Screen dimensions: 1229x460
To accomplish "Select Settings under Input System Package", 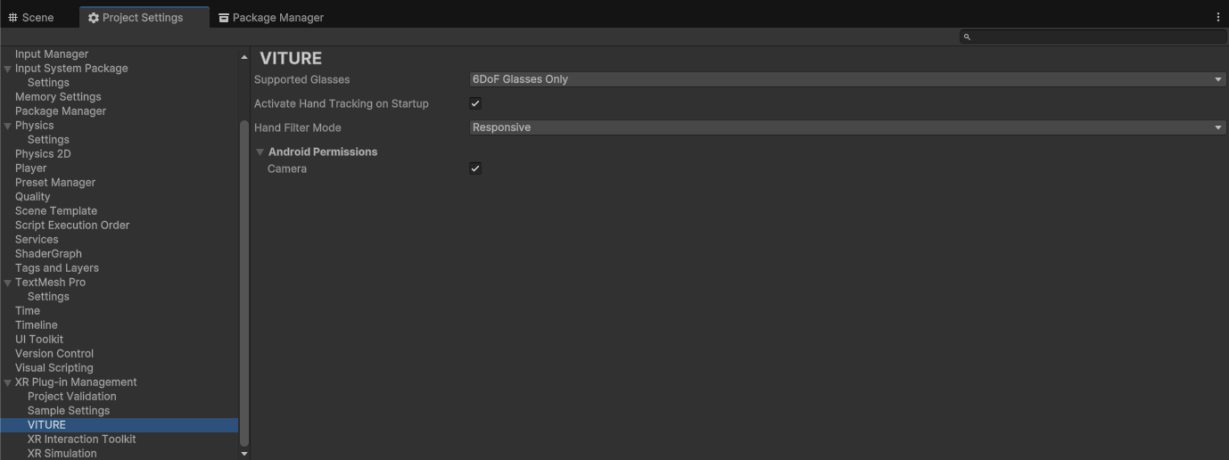I will coord(48,83).
